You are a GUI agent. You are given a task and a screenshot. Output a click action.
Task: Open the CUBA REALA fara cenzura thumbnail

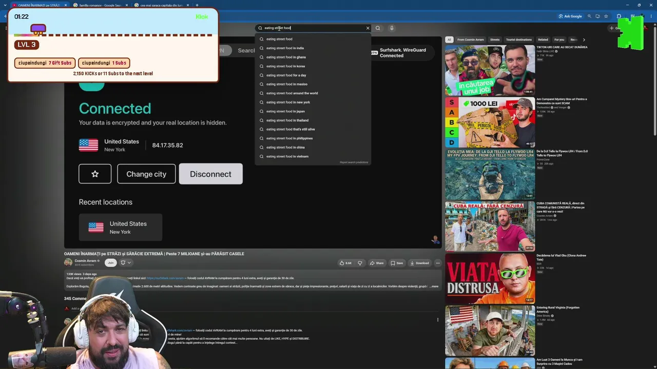pos(490,227)
